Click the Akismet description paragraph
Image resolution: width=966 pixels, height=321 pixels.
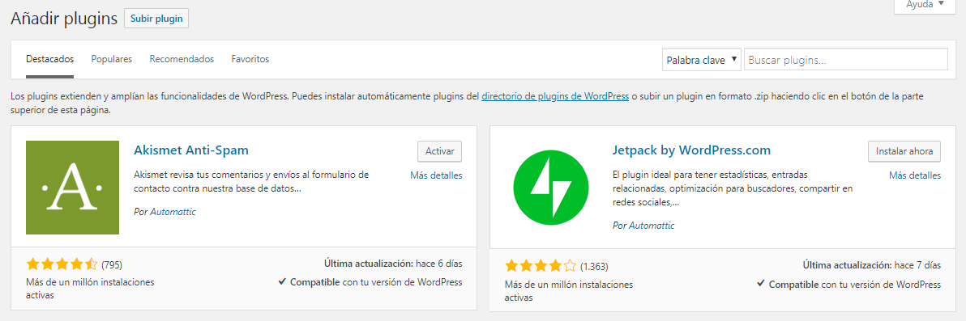251,181
